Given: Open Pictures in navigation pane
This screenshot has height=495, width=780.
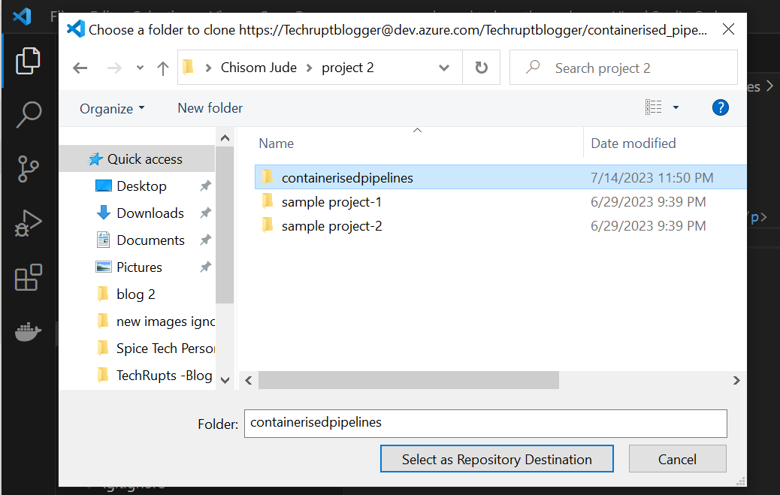Looking at the screenshot, I should (139, 267).
